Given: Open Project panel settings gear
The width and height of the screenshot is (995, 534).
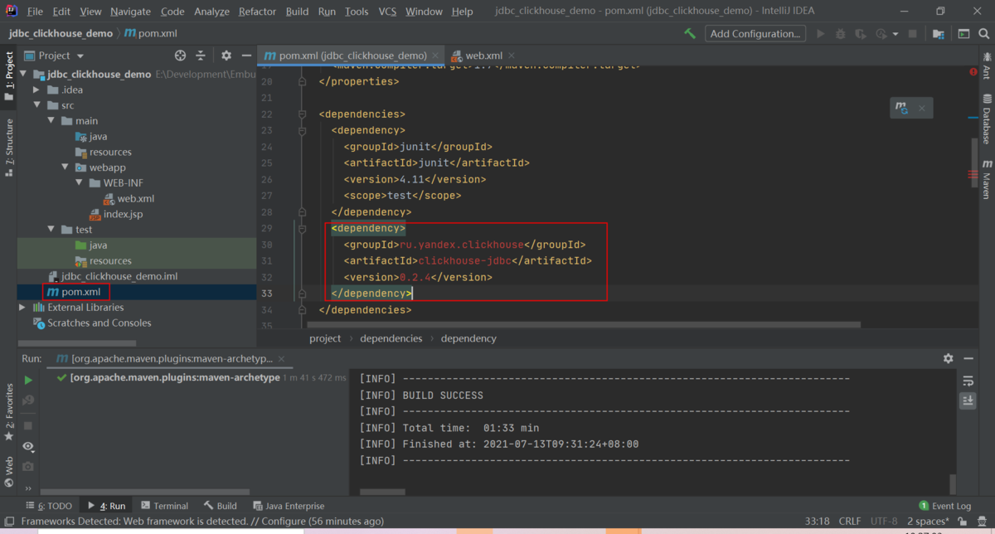Looking at the screenshot, I should (226, 56).
